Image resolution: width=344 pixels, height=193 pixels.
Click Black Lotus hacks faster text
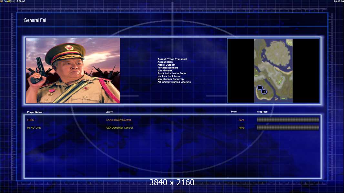point(172,73)
